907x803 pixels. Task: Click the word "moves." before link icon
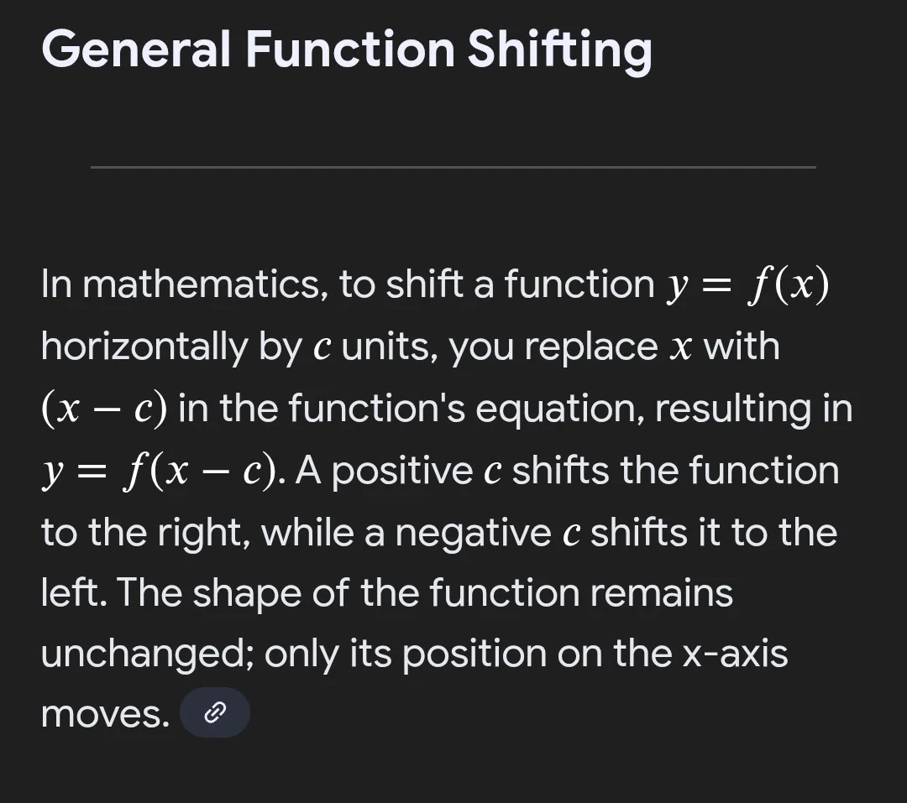click(x=105, y=714)
